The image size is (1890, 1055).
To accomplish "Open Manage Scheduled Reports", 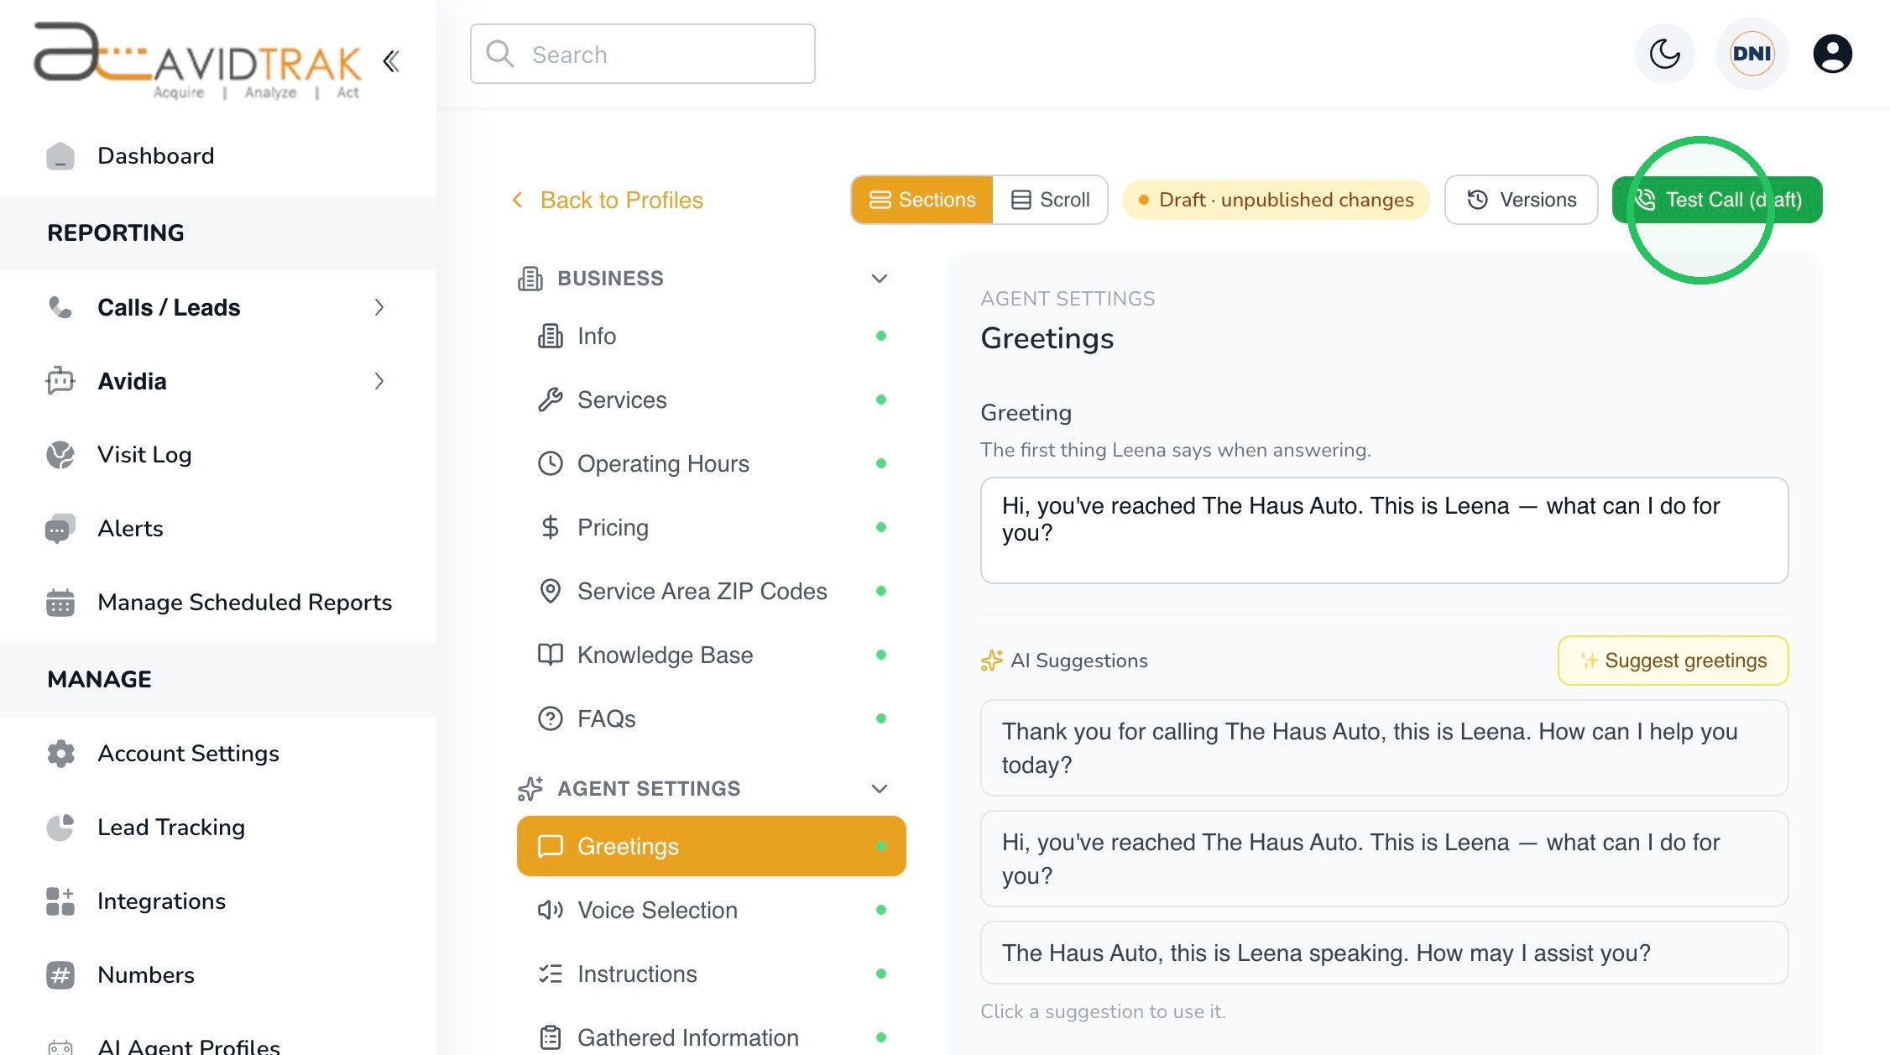I will click(x=218, y=602).
